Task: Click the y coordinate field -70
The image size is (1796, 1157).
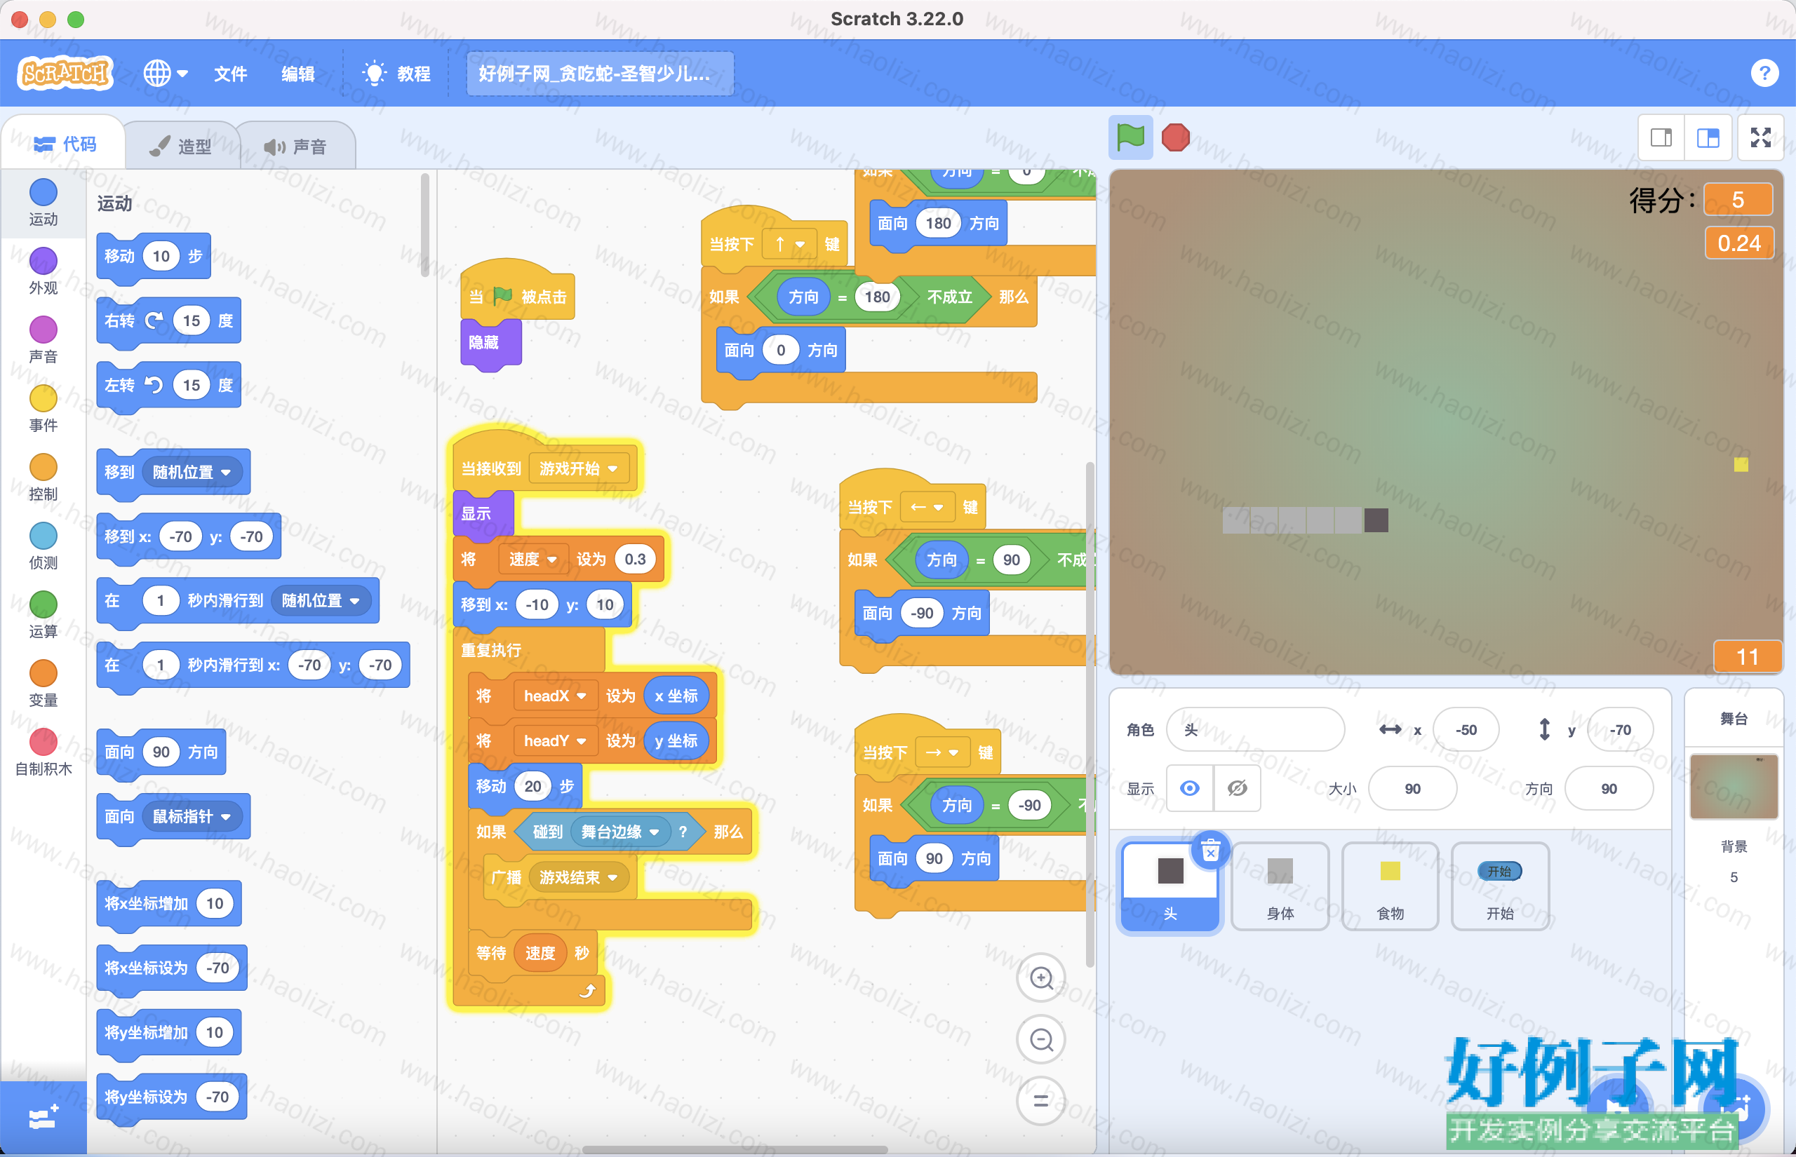Action: click(1619, 729)
